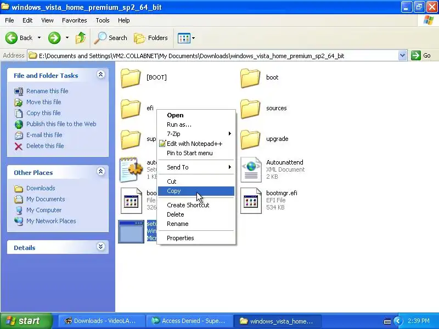Select the efi folder icon

coord(131,109)
